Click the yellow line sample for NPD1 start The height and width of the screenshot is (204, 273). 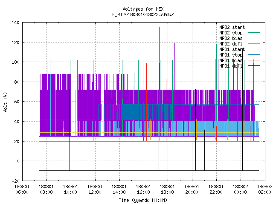tap(254, 49)
